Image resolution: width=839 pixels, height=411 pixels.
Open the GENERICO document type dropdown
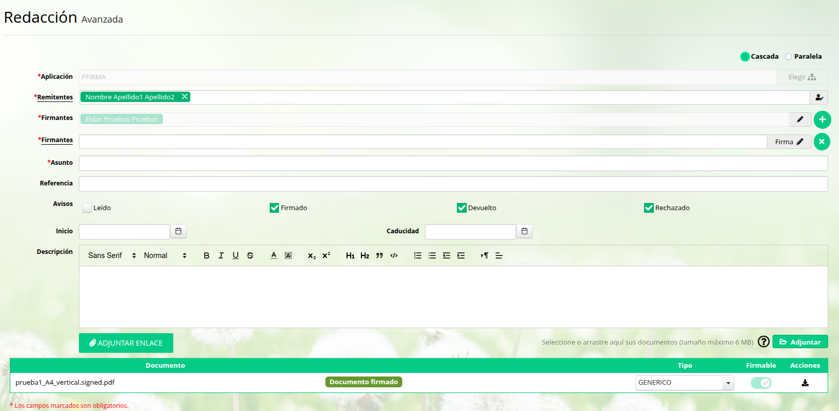(684, 383)
